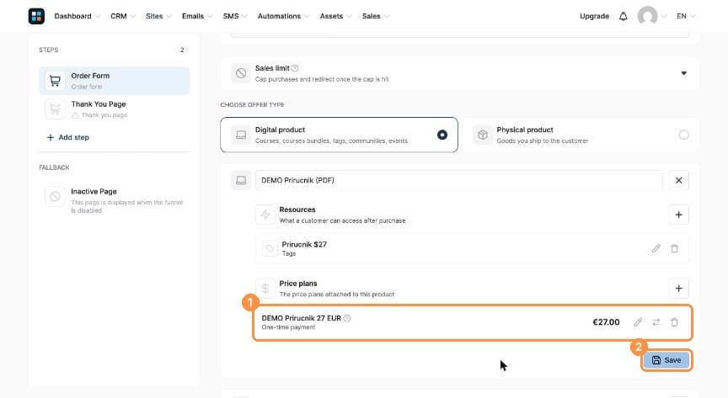Remove DEMO Prirucnik (PDF) product with X
The image size is (728, 398).
679,180
